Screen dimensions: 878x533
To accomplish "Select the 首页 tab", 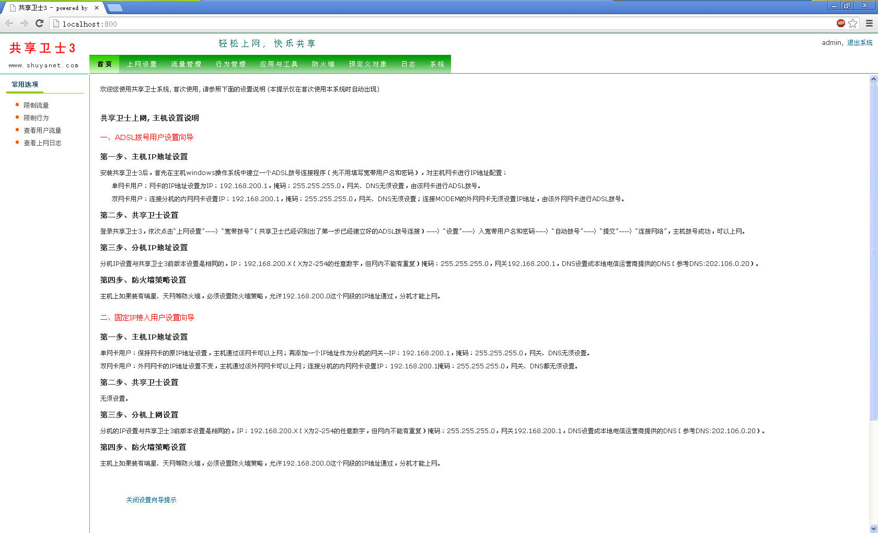I will click(x=105, y=64).
